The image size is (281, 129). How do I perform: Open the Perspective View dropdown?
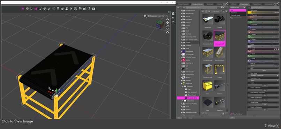click(x=156, y=16)
